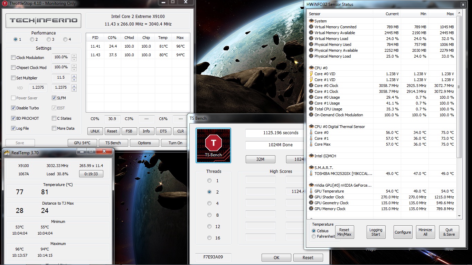Click OK in the TS Bench window

point(276,257)
